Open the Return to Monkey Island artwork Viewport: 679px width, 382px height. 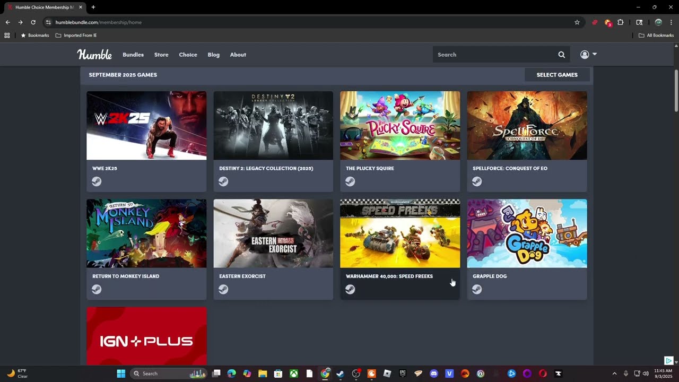click(146, 233)
